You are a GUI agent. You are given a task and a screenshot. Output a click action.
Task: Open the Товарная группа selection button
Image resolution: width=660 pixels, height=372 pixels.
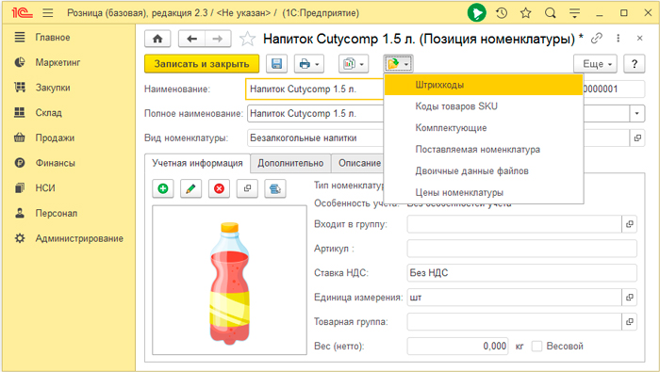[x=629, y=321]
